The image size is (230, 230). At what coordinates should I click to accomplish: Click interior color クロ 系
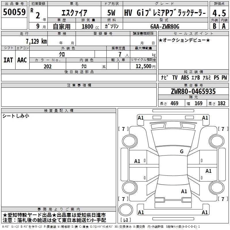(93, 66)
